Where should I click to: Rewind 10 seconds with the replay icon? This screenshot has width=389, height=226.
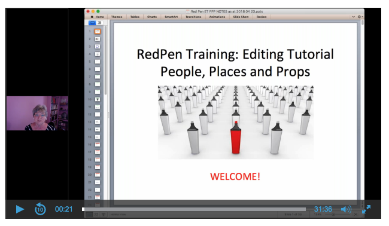pos(40,209)
